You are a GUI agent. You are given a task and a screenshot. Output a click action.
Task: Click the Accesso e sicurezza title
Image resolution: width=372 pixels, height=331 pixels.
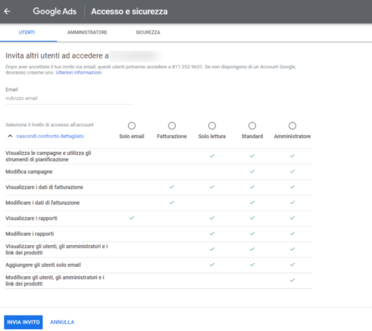[129, 11]
